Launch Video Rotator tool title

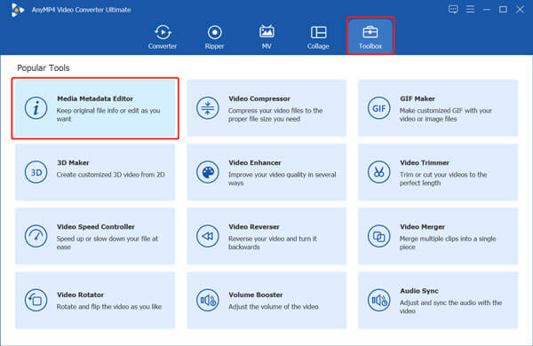tap(80, 295)
